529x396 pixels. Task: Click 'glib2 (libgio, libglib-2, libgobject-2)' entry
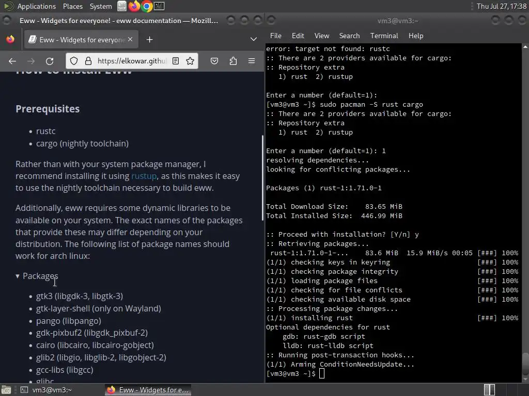pyautogui.click(x=101, y=358)
